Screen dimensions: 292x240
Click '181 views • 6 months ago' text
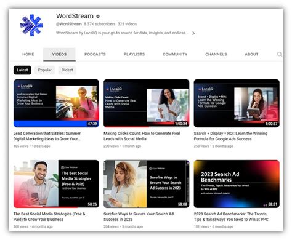pyautogui.click(x=213, y=226)
